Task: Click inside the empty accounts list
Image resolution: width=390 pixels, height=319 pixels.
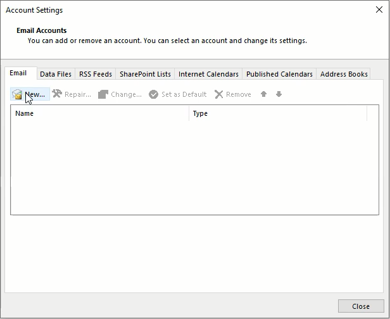Action: click(190, 168)
